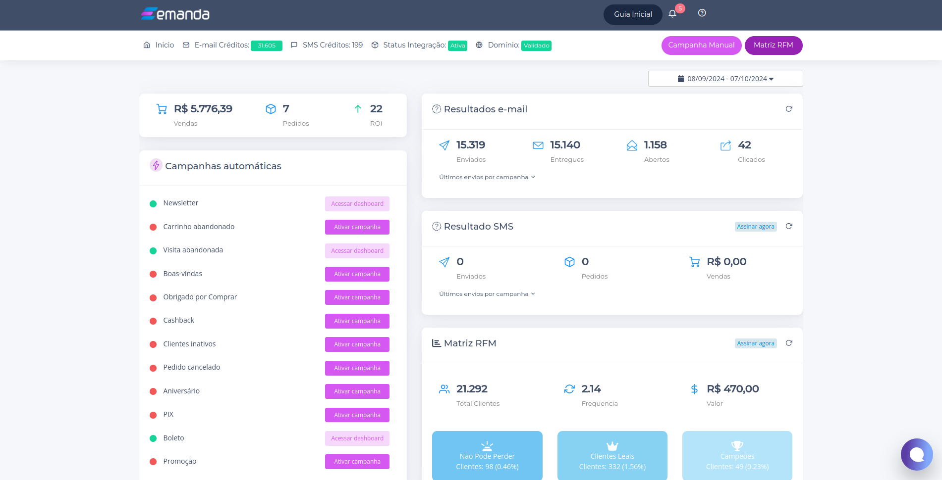Click the Cashback campaign name

click(x=179, y=320)
